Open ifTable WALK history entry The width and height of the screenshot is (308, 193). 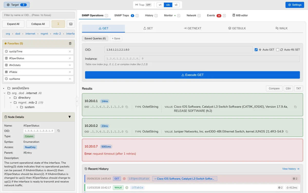[192, 188]
